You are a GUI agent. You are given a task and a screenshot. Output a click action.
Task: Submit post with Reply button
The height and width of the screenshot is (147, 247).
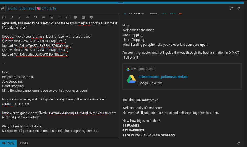[8, 143]
